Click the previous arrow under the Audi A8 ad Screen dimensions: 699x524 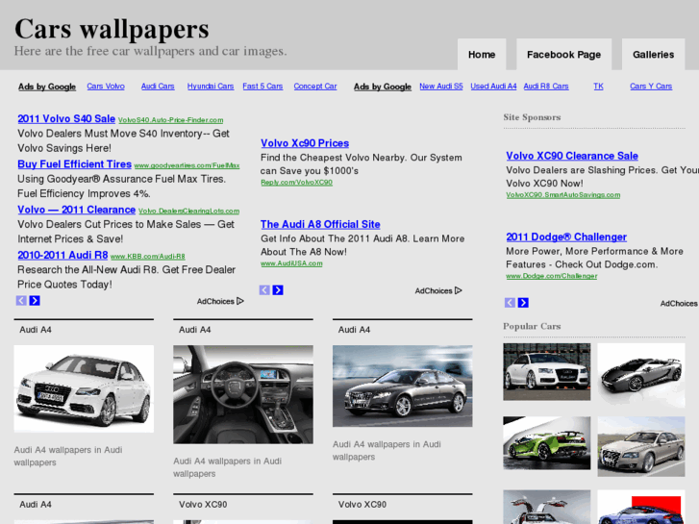[264, 290]
